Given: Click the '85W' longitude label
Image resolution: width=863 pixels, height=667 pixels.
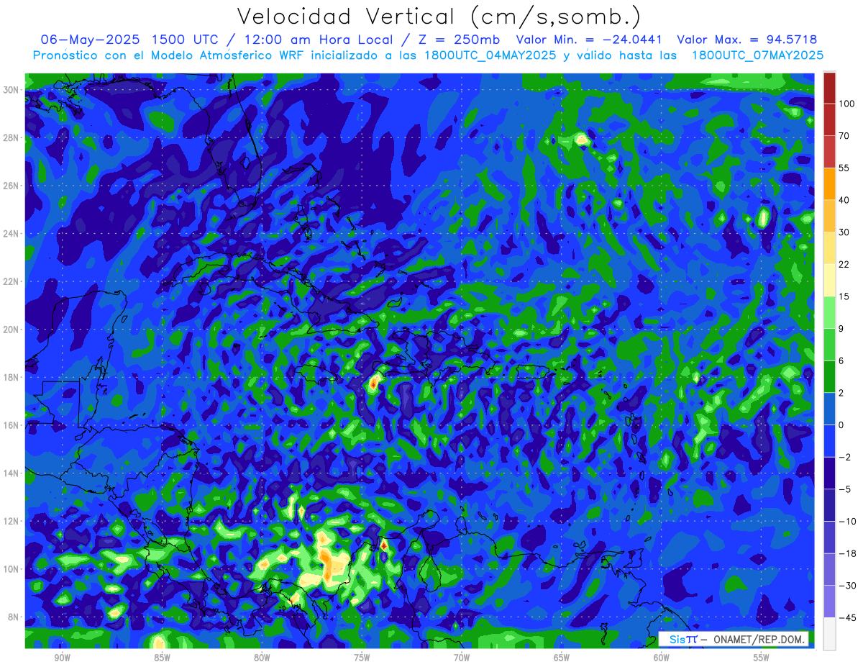Looking at the screenshot, I should click(162, 658).
